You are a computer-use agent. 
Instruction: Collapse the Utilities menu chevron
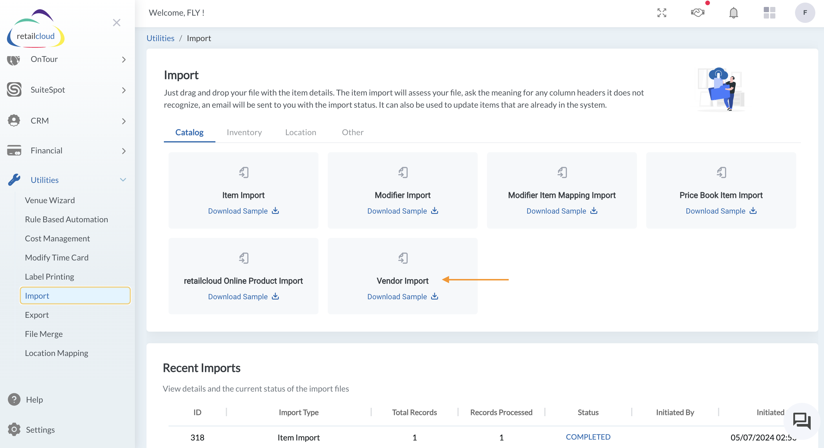tap(123, 180)
